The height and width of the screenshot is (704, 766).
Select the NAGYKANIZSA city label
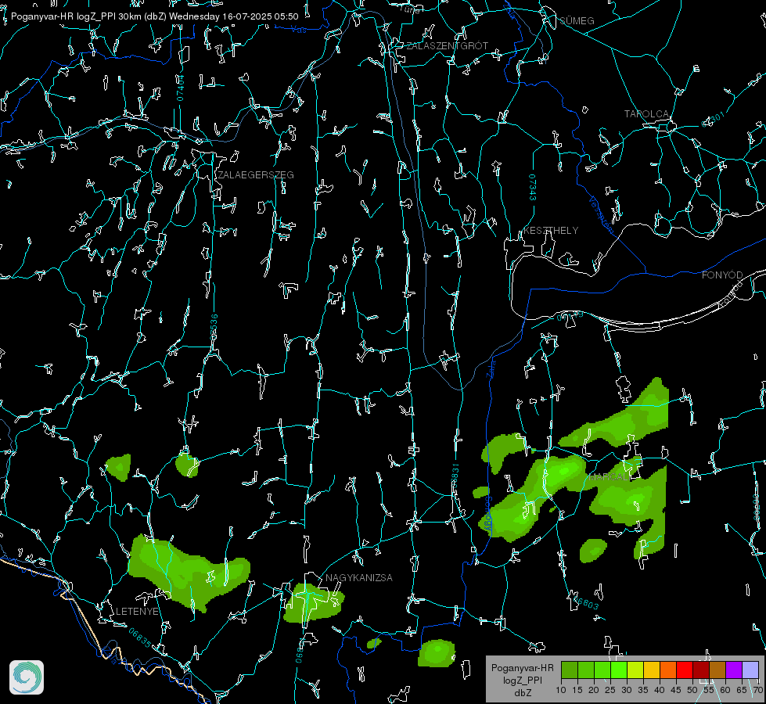click(x=359, y=578)
